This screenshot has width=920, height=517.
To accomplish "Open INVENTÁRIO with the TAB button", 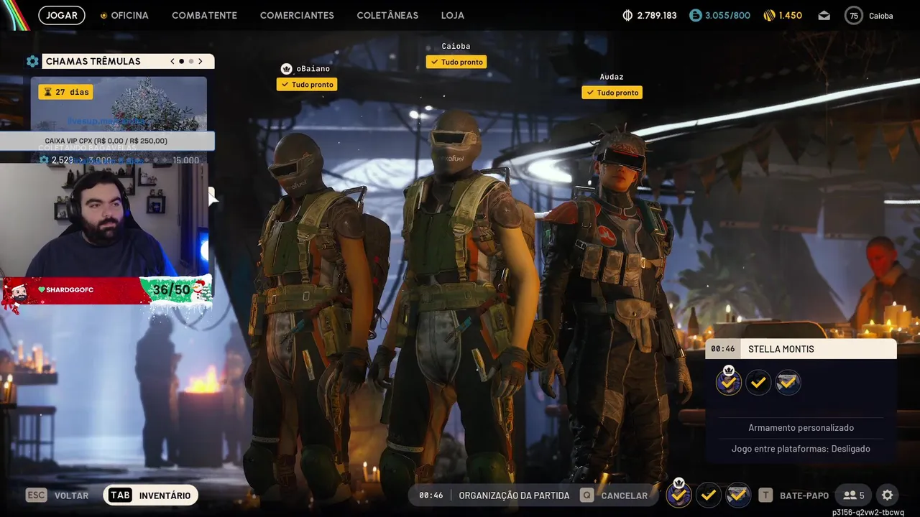I will point(150,495).
